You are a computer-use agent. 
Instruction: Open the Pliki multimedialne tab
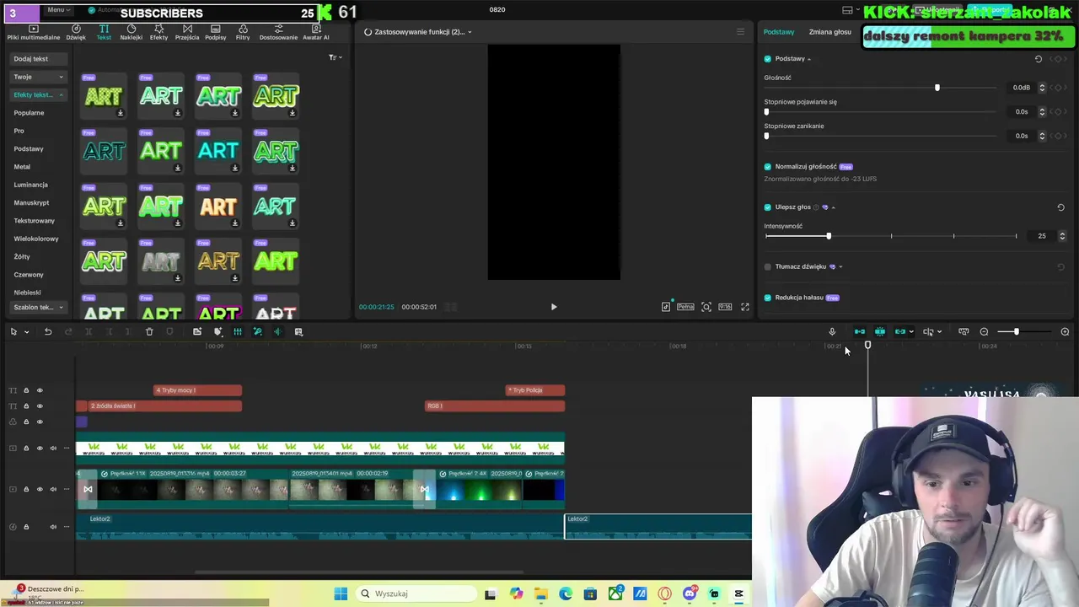(34, 32)
